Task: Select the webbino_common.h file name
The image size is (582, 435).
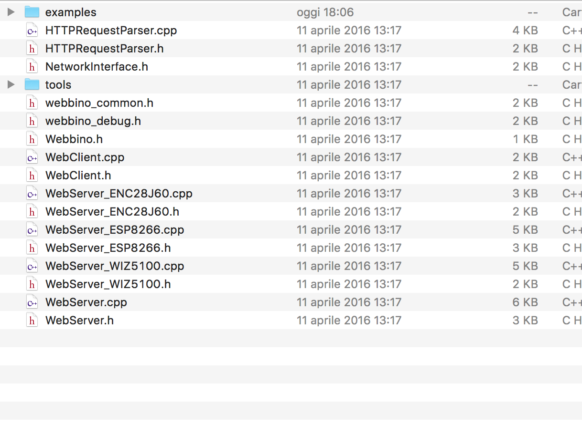Action: [99, 103]
